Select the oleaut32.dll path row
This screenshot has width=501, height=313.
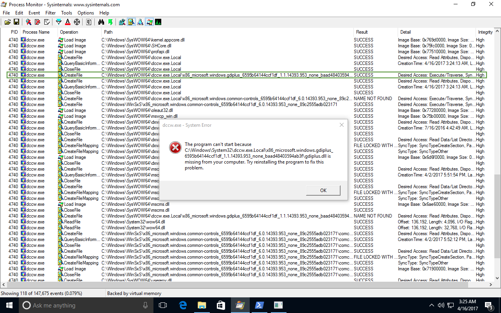coord(247,110)
